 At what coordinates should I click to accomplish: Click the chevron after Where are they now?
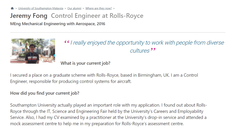point(114,9)
